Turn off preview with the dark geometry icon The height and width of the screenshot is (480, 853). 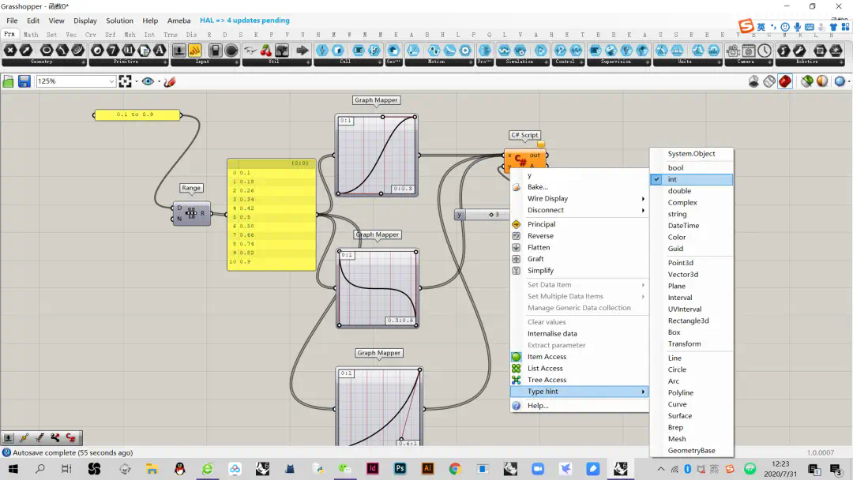click(x=753, y=81)
